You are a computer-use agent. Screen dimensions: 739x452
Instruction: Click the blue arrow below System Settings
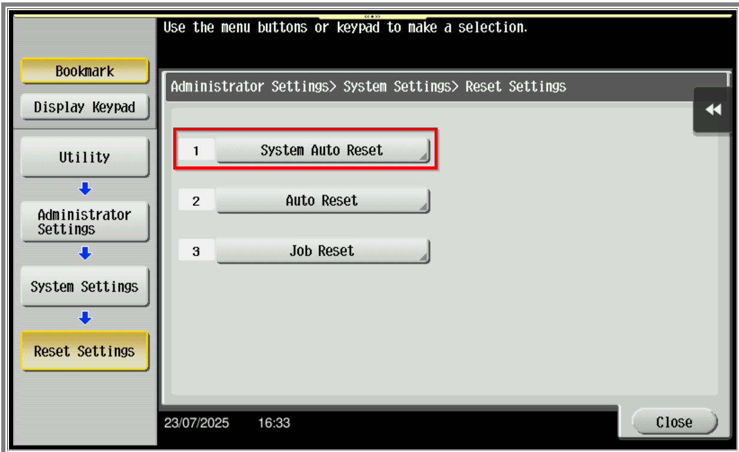(85, 317)
